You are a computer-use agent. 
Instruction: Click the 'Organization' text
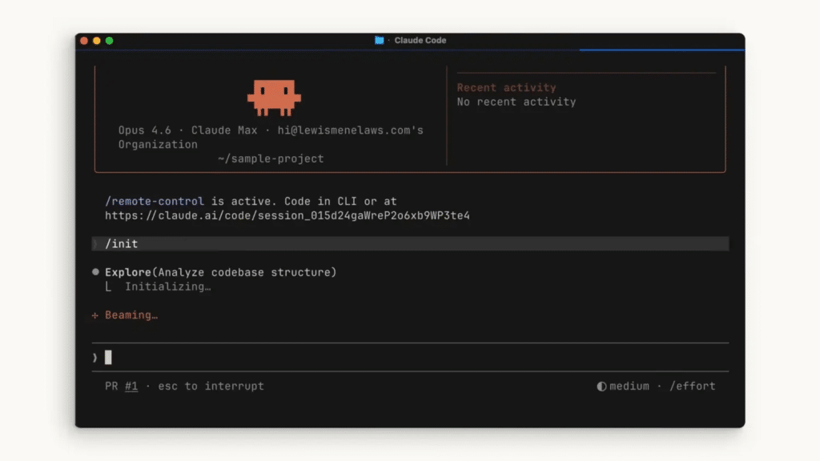[x=158, y=145]
